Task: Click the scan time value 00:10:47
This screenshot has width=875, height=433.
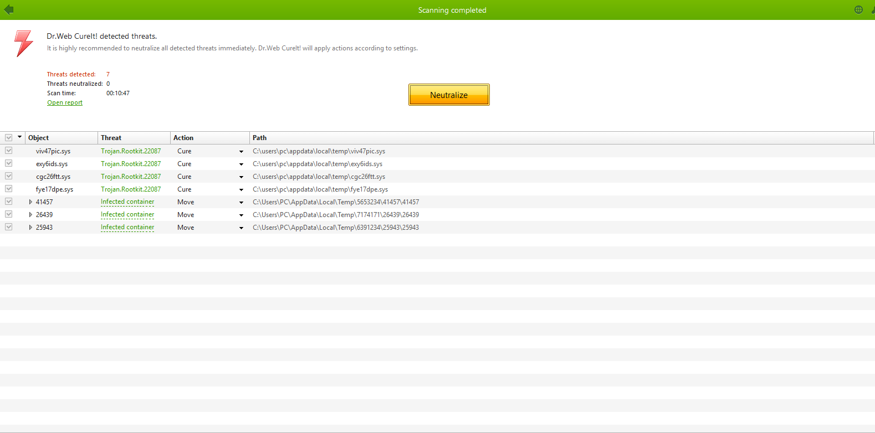Action: pos(118,93)
